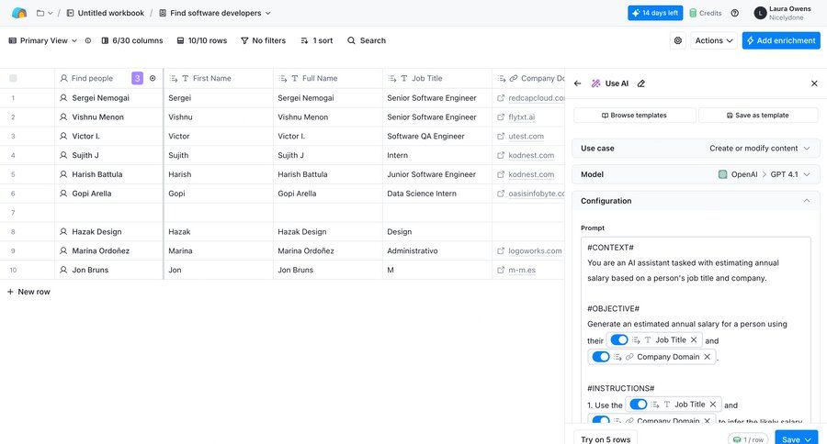
Task: Toggle the first Job Title token switch
Action: click(619, 339)
